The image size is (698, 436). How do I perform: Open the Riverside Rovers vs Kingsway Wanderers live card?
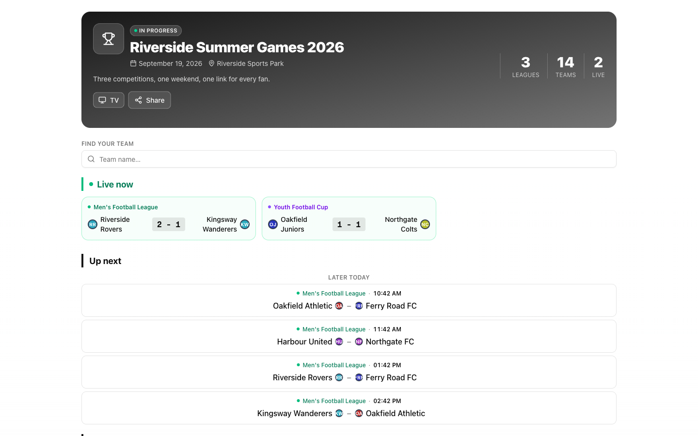[x=169, y=218]
